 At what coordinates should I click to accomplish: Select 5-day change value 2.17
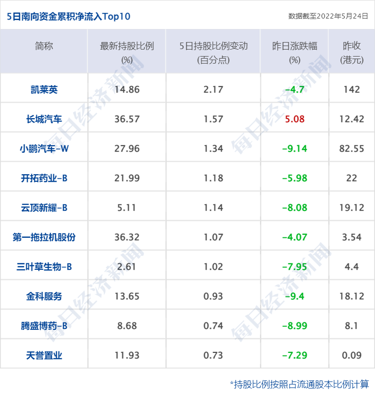pos(213,90)
